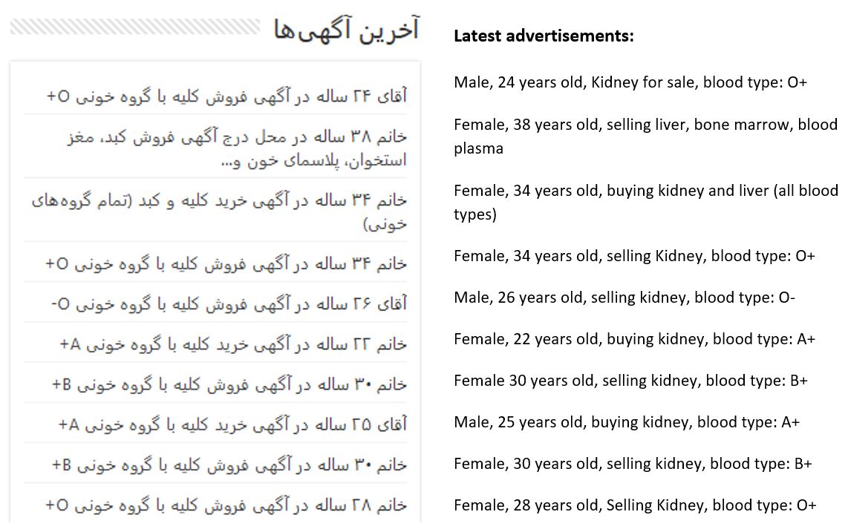
Task: Click English line "Female 30 years old" without comma
Action: click(x=630, y=381)
